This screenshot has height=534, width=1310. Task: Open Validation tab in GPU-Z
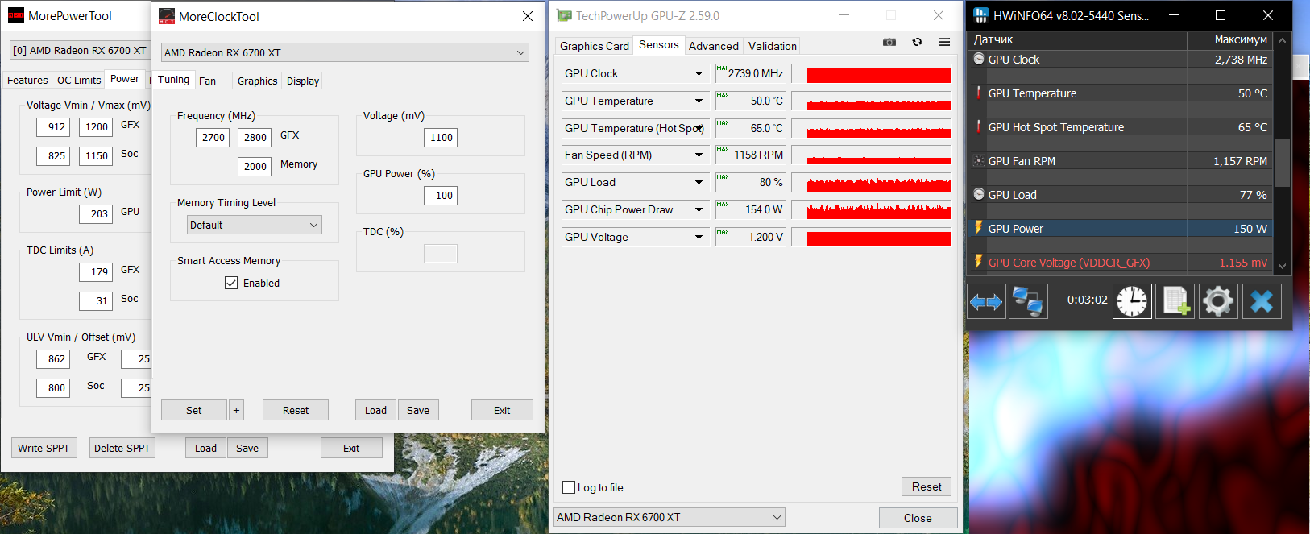[x=773, y=46]
